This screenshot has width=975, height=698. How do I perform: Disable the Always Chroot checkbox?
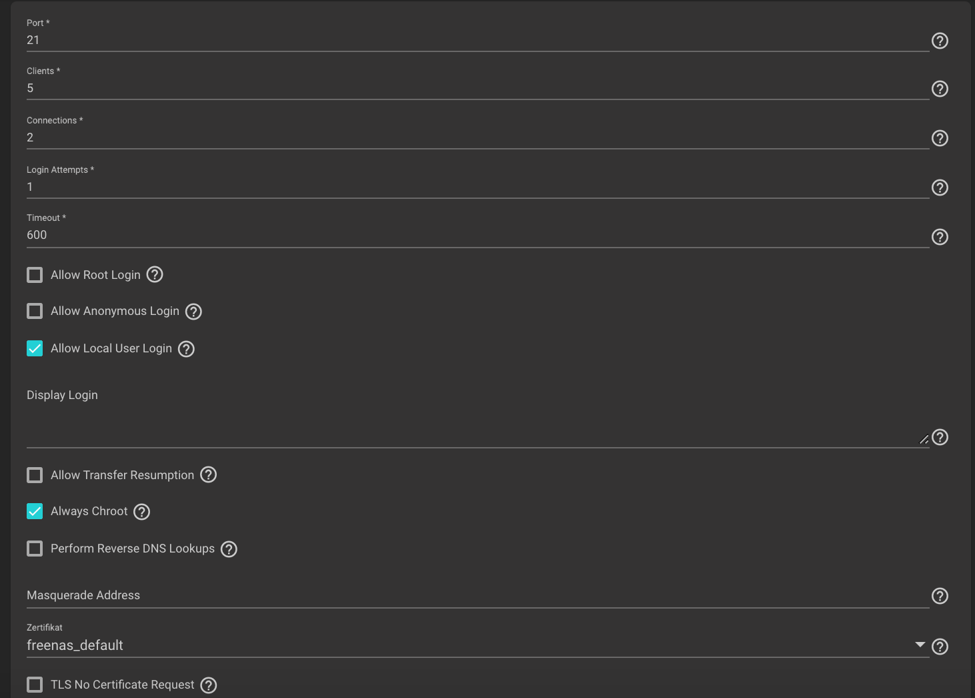click(35, 511)
